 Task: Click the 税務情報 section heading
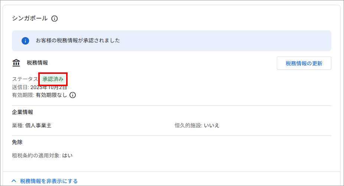37,63
